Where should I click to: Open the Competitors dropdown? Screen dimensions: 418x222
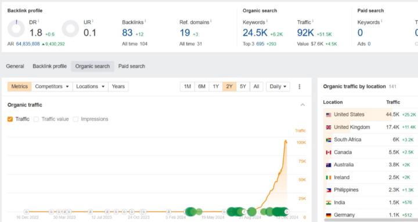[52, 86]
